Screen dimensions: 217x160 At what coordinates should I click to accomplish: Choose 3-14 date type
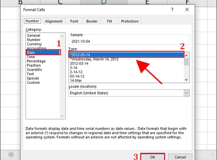click(73, 68)
